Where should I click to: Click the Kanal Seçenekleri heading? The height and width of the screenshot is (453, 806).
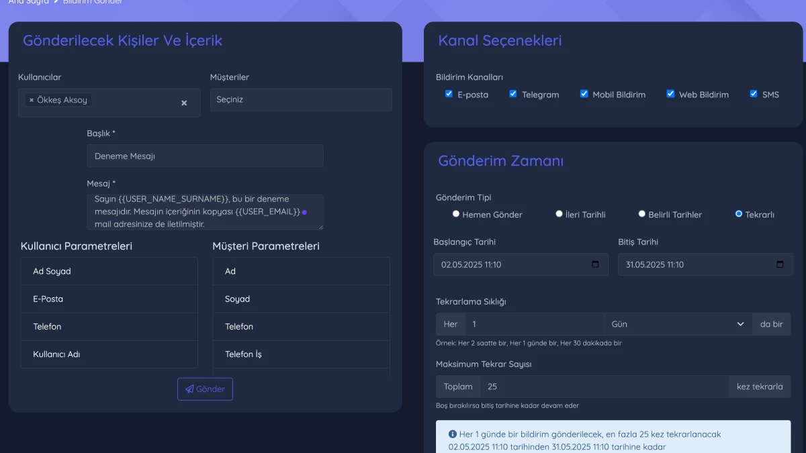pos(500,40)
